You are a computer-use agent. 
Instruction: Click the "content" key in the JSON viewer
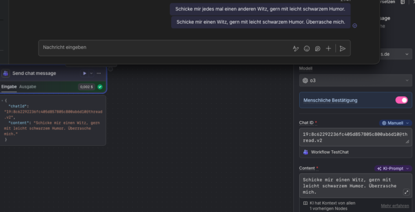(x=20, y=123)
